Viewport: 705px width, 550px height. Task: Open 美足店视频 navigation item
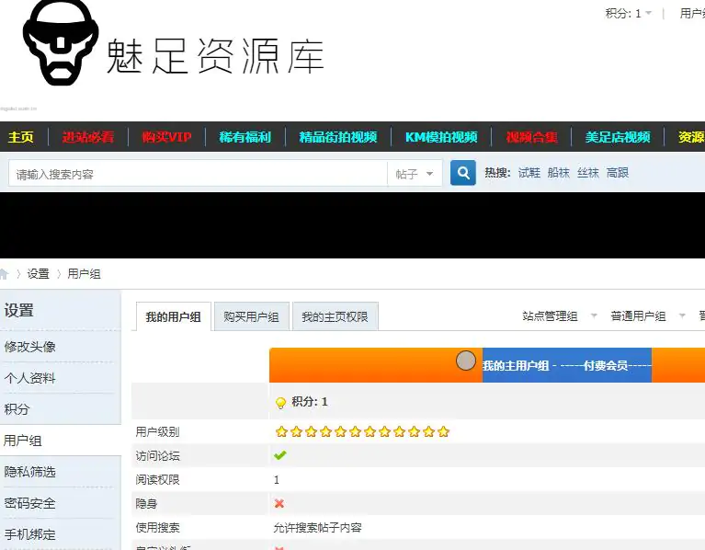click(x=618, y=137)
